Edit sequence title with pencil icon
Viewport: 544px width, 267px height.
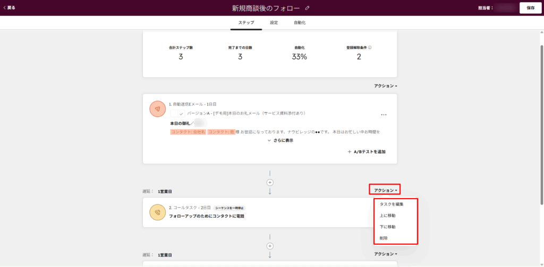pos(308,8)
